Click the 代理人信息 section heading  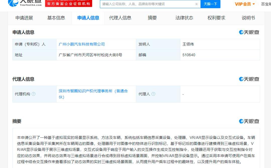tap(23, 79)
